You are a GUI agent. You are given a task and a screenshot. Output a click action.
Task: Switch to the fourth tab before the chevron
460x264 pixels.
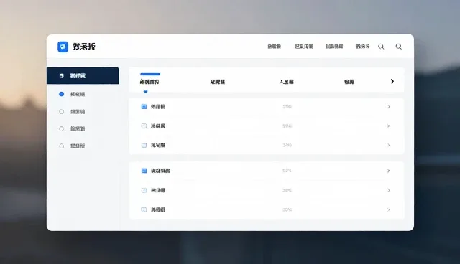coord(349,82)
